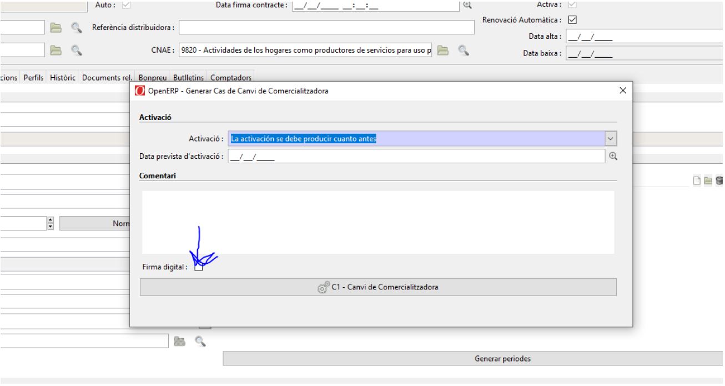Click the new blank document icon
The image size is (725, 386).
(698, 180)
